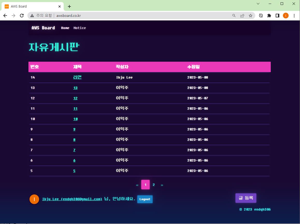Screen dimensions: 300x224
Task: Open post link 9
Action: (74, 129)
